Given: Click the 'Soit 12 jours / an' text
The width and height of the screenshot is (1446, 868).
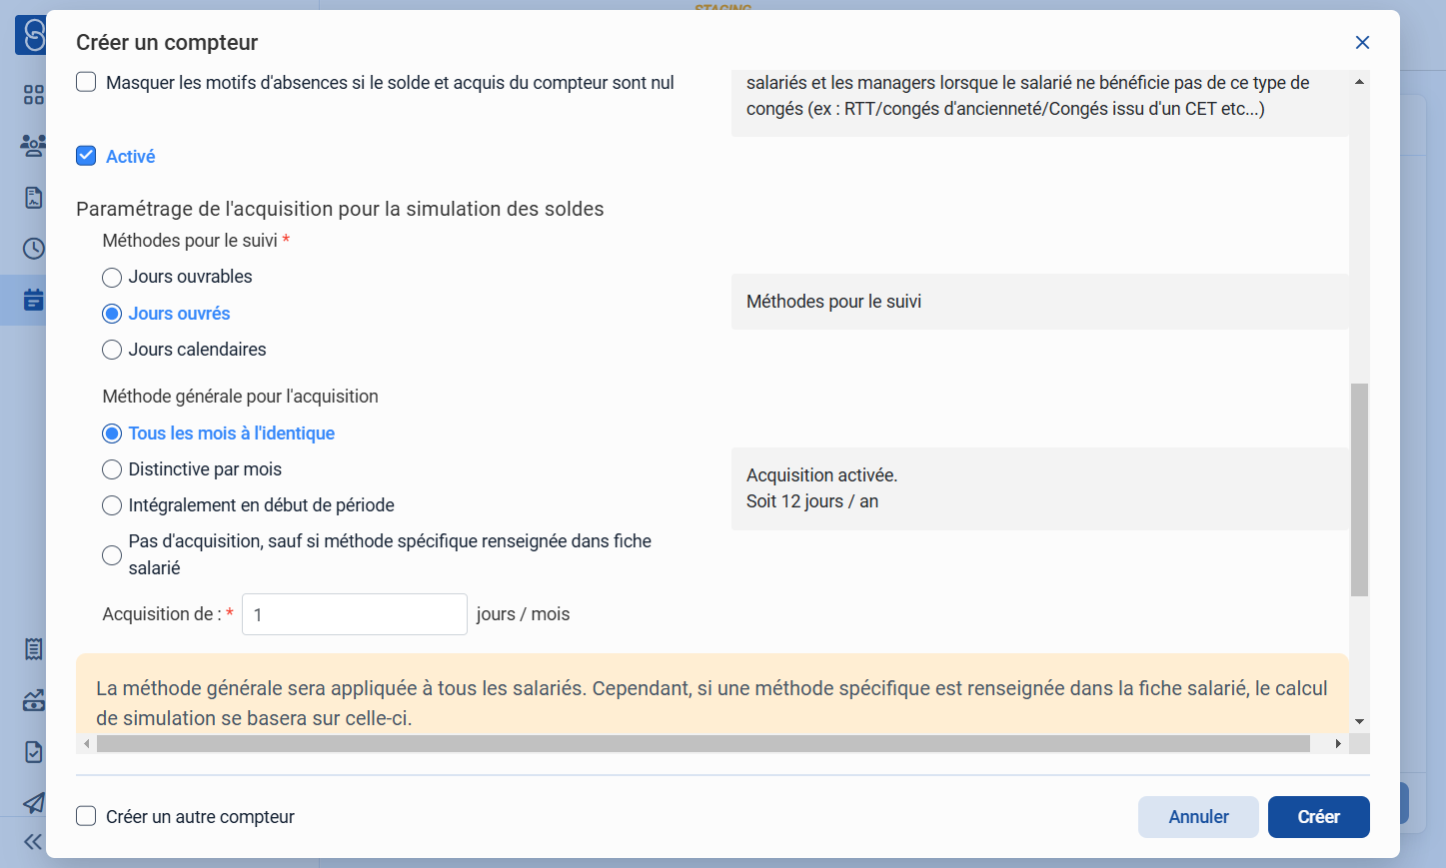Looking at the screenshot, I should [x=812, y=501].
